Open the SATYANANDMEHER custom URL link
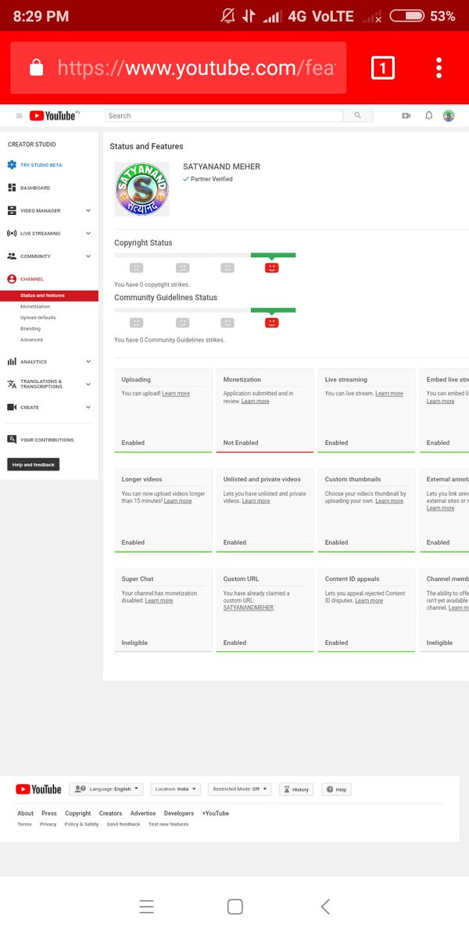The width and height of the screenshot is (469, 938). [249, 607]
